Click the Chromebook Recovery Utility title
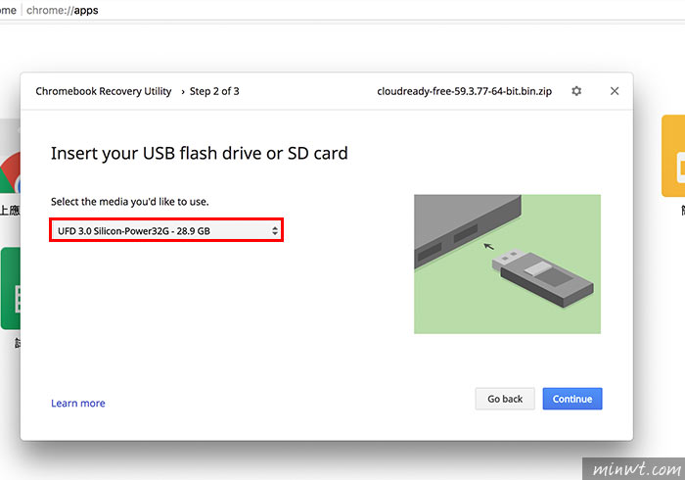Screen dimensions: 685x480 [x=104, y=91]
